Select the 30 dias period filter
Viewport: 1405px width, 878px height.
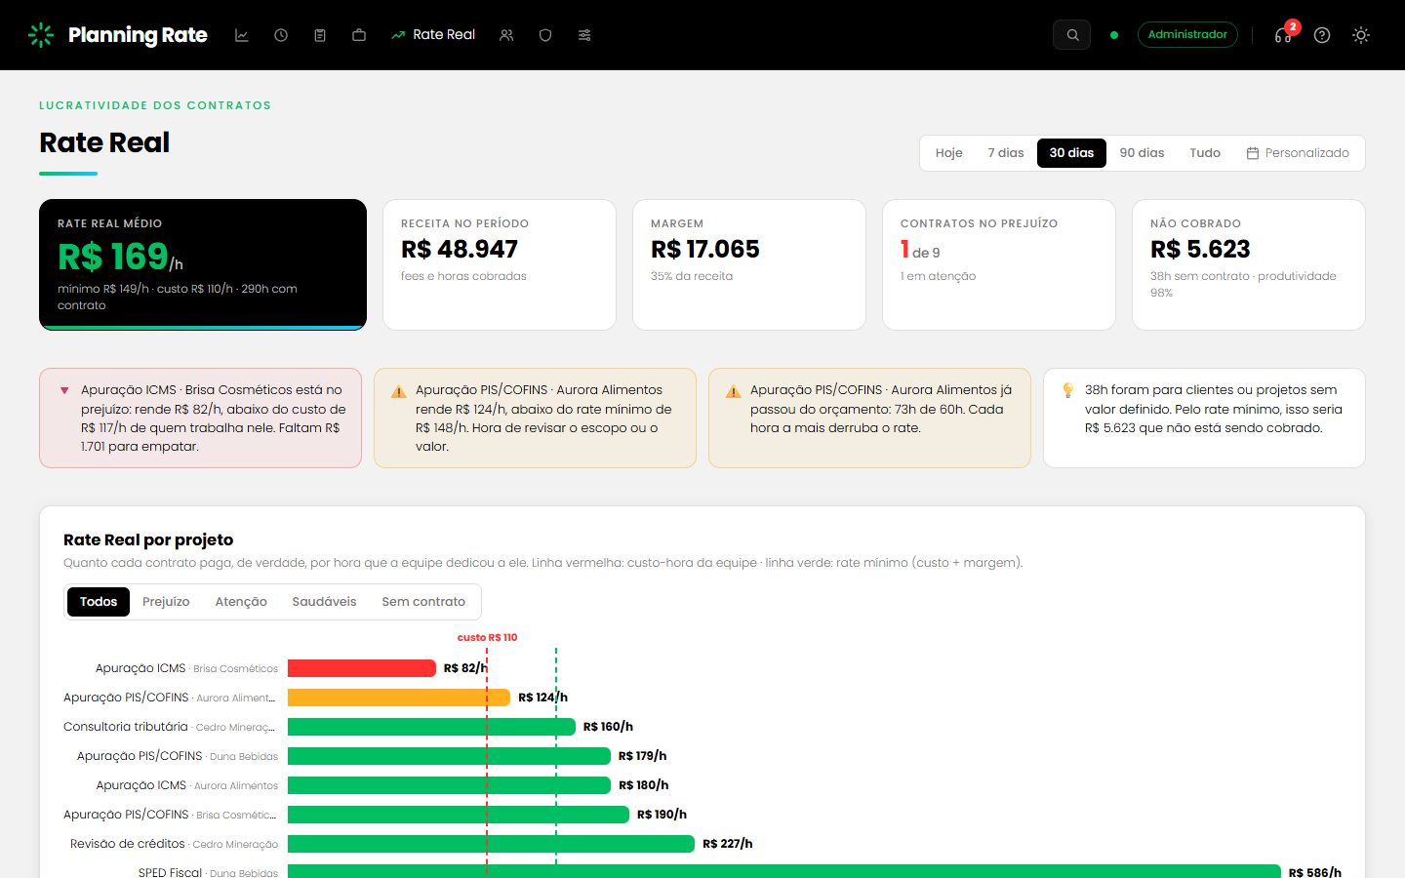1071,153
